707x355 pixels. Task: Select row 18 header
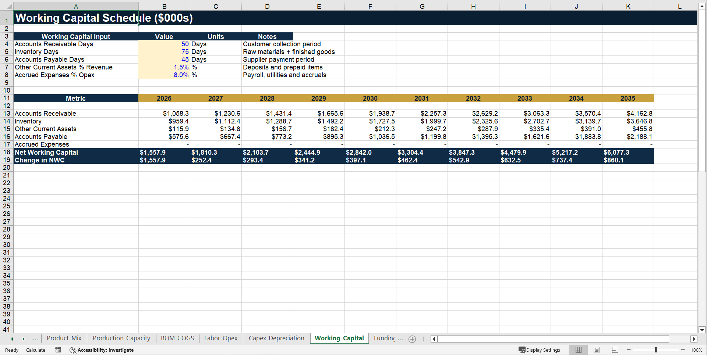[7, 152]
